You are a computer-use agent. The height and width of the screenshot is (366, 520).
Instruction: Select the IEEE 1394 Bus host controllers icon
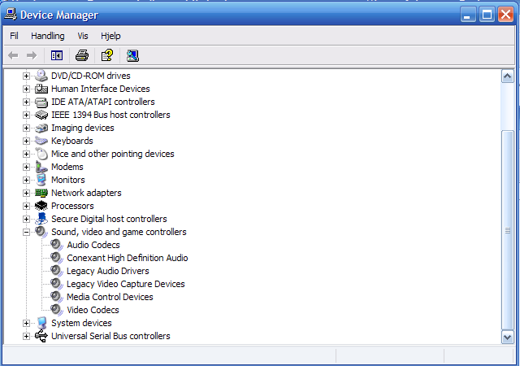click(x=41, y=115)
